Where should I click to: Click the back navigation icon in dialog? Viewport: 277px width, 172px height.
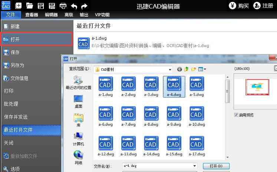point(179,69)
